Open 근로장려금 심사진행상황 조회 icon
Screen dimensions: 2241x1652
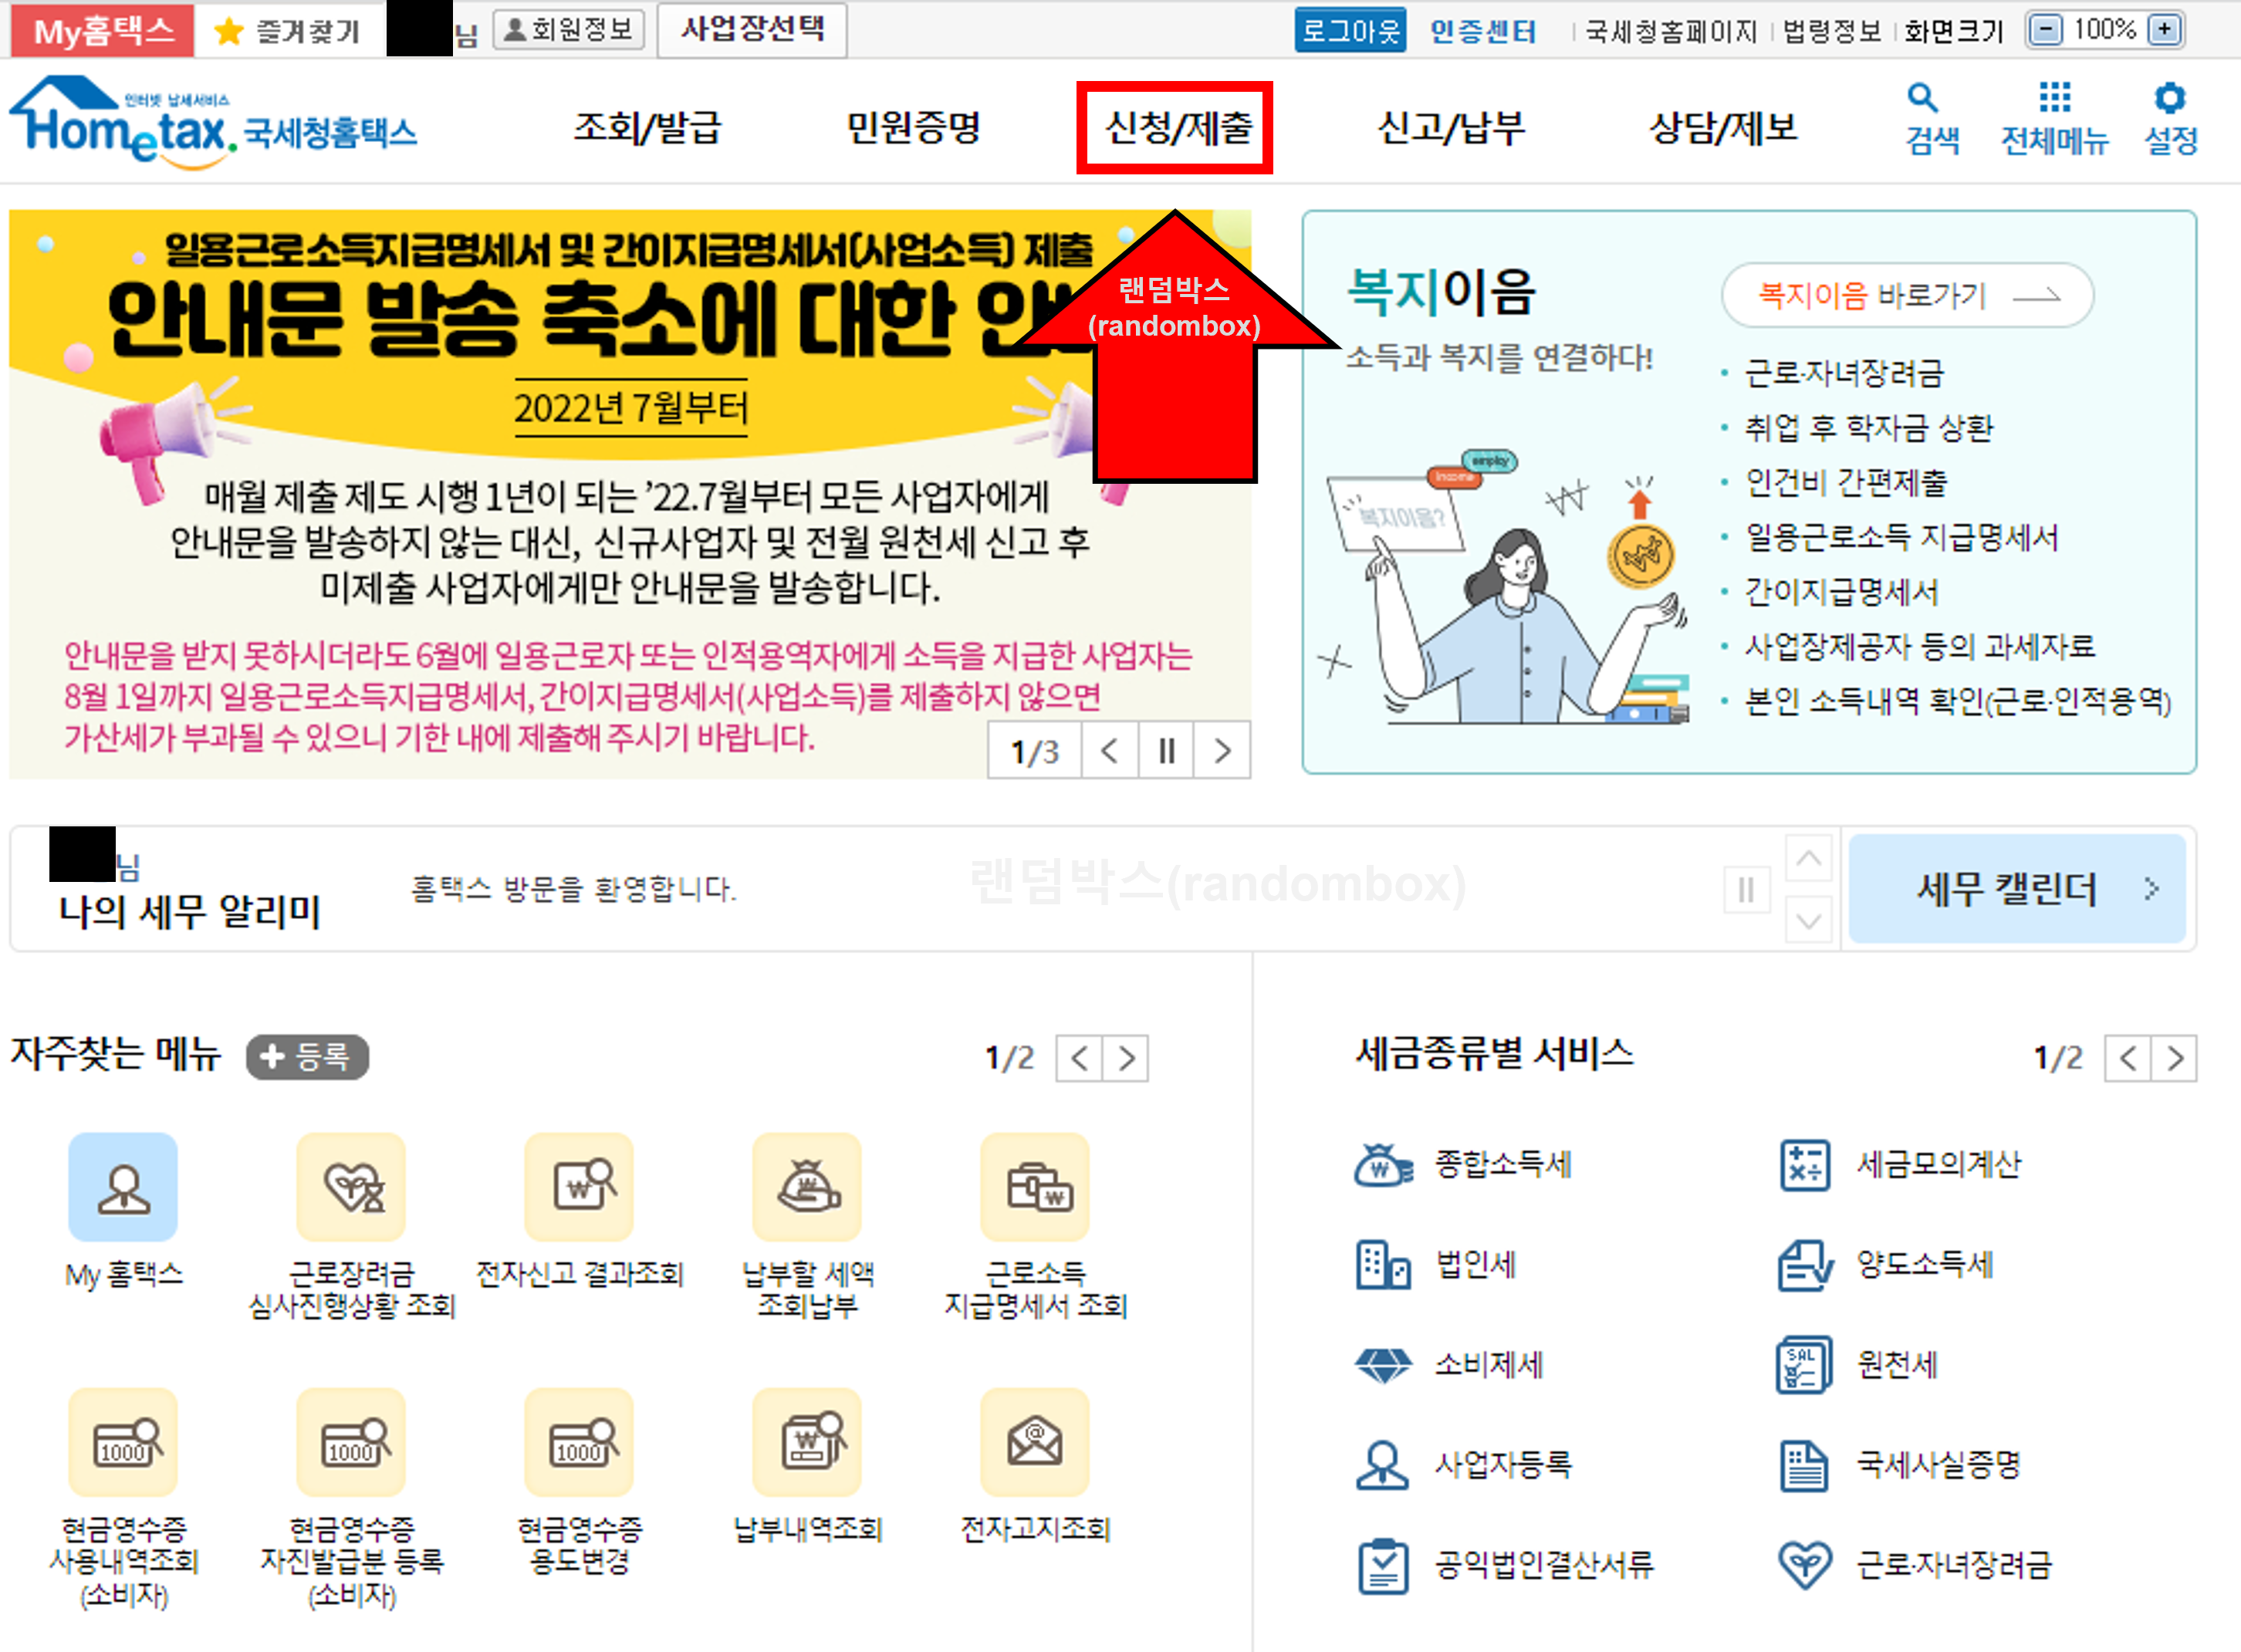click(x=351, y=1188)
